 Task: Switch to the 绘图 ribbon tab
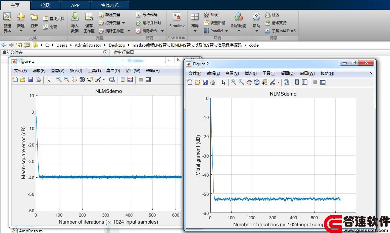coord(45,5)
